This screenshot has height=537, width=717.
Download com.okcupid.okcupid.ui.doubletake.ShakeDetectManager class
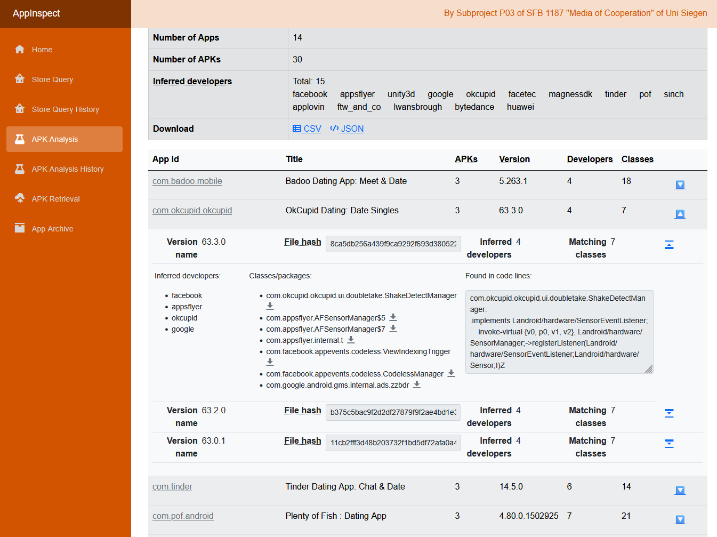(270, 306)
